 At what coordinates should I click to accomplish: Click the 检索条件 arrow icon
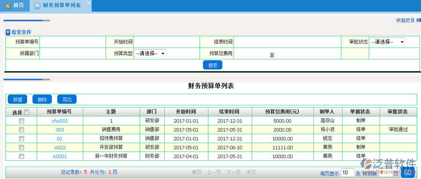8,32
